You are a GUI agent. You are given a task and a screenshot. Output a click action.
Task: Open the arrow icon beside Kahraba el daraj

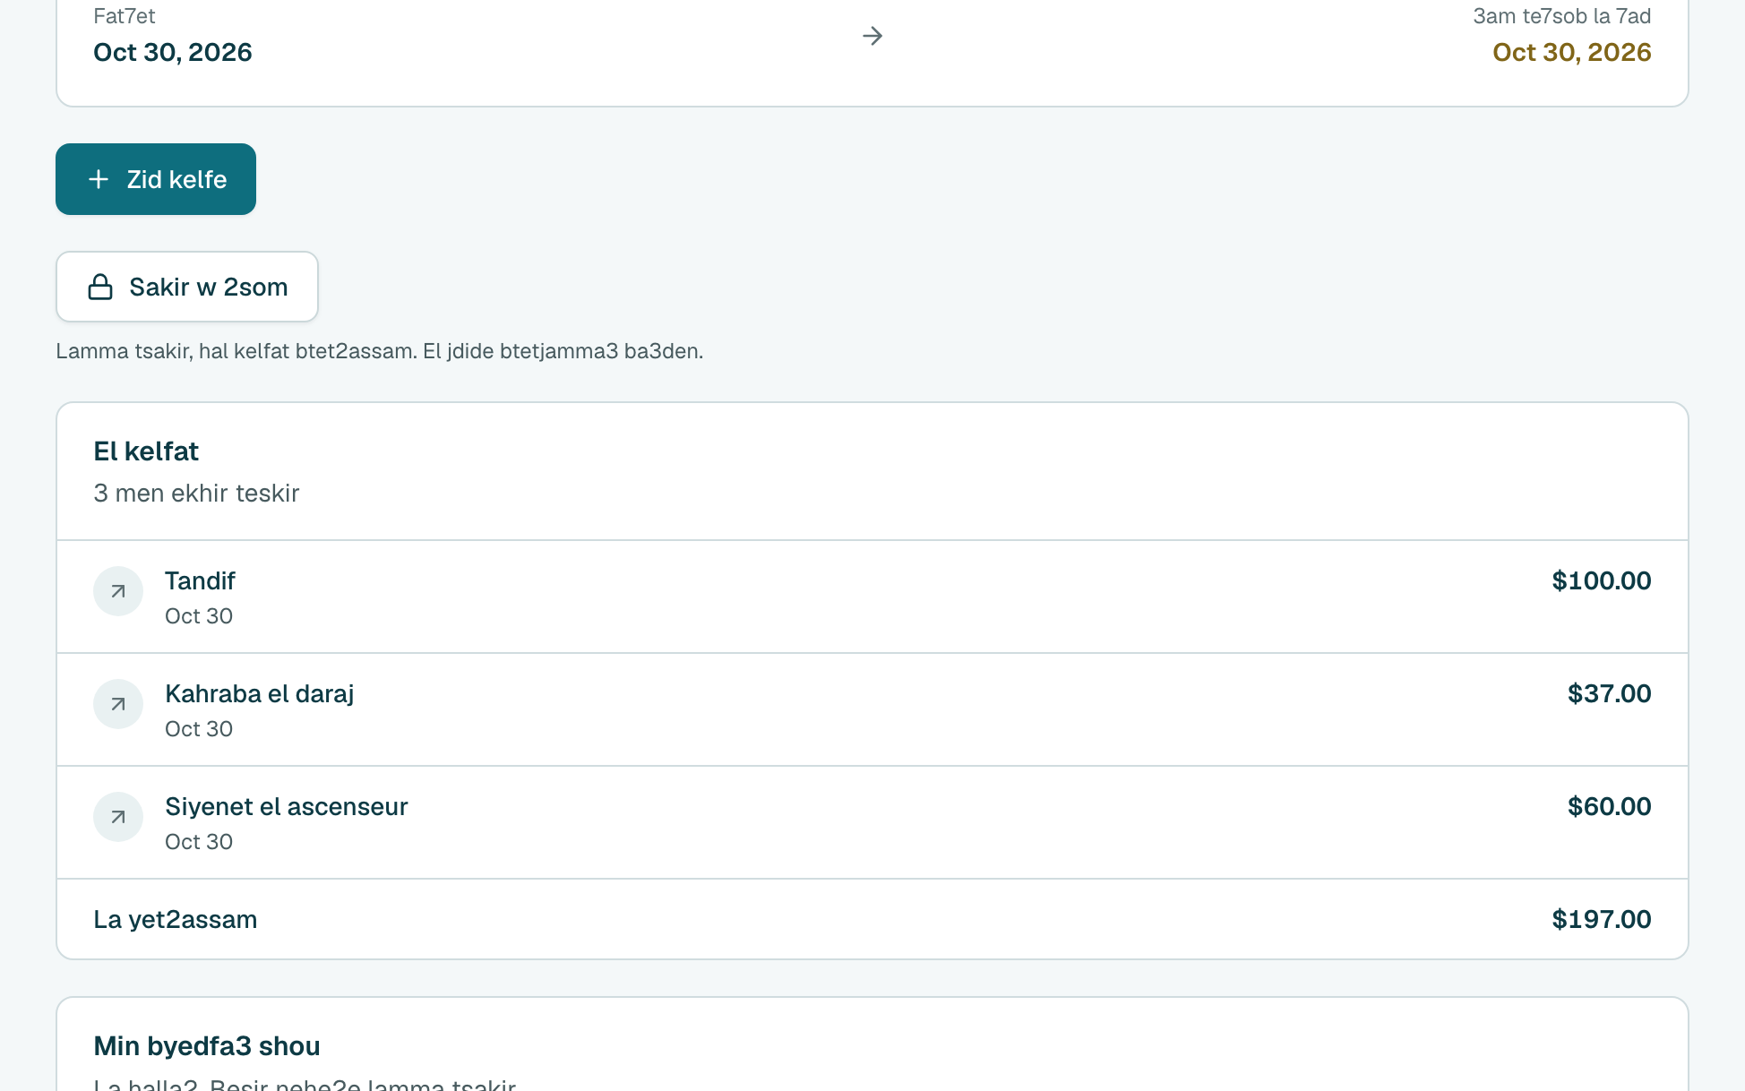118,704
